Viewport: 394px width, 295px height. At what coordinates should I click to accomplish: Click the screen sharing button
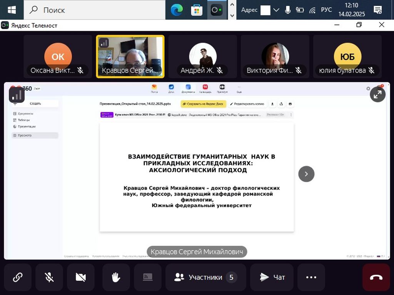[147, 277]
